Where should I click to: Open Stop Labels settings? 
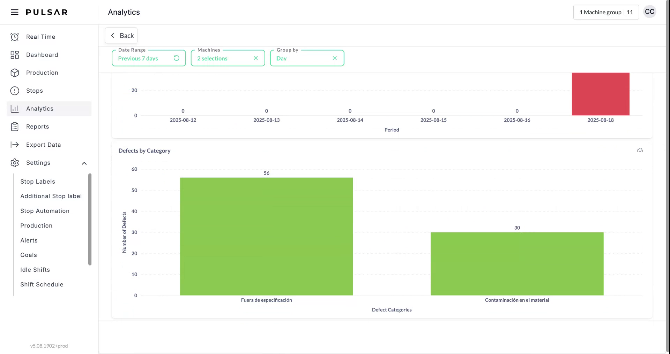38,182
